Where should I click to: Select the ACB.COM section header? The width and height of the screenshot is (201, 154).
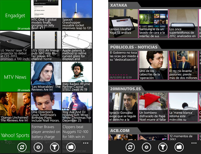click(120, 131)
